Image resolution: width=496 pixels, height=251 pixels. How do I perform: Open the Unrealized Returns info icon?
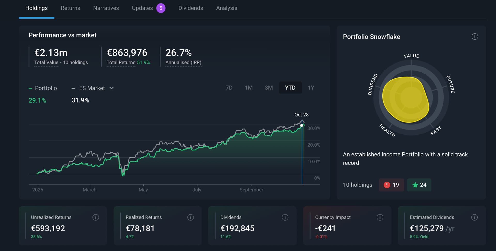pyautogui.click(x=96, y=217)
